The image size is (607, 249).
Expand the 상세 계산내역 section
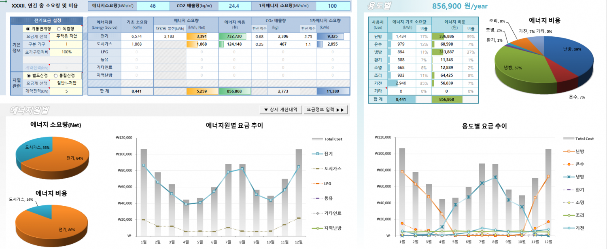(280, 110)
